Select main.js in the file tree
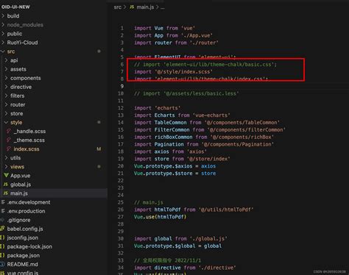The image size is (349, 275). (x=19, y=193)
